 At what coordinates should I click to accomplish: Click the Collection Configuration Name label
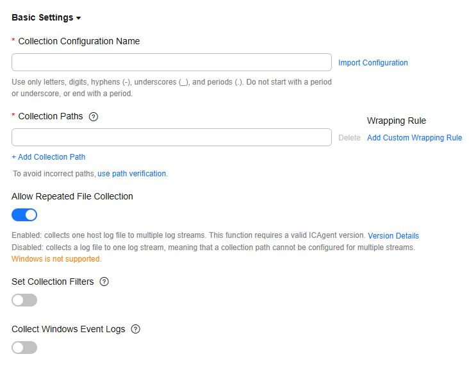79,41
